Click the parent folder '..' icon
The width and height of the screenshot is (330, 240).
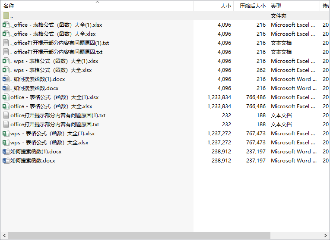point(6,16)
